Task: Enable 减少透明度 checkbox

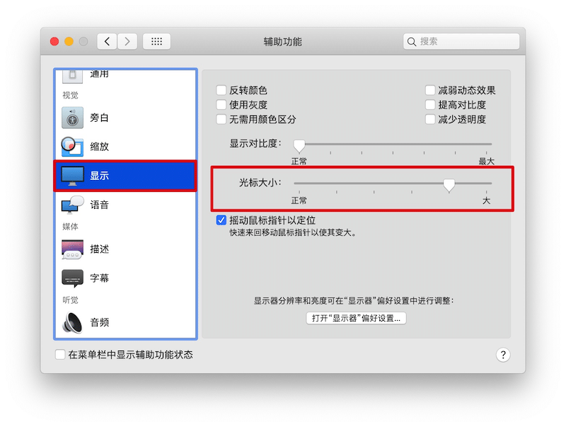Action: pyautogui.click(x=430, y=119)
